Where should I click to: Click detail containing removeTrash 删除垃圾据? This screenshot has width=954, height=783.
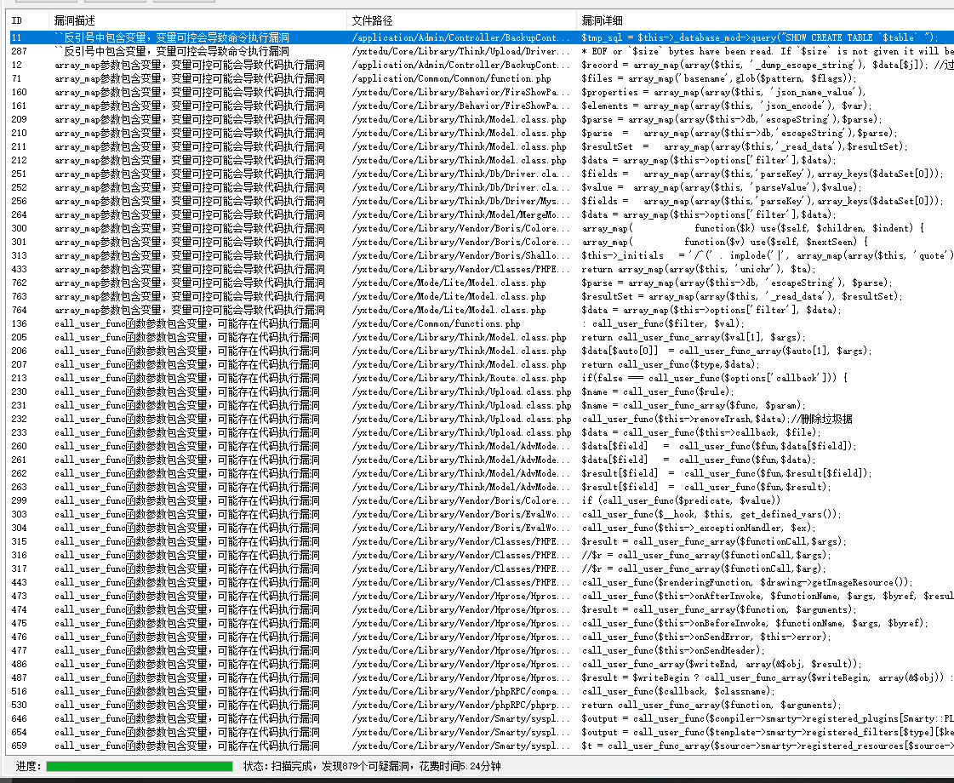point(717,419)
